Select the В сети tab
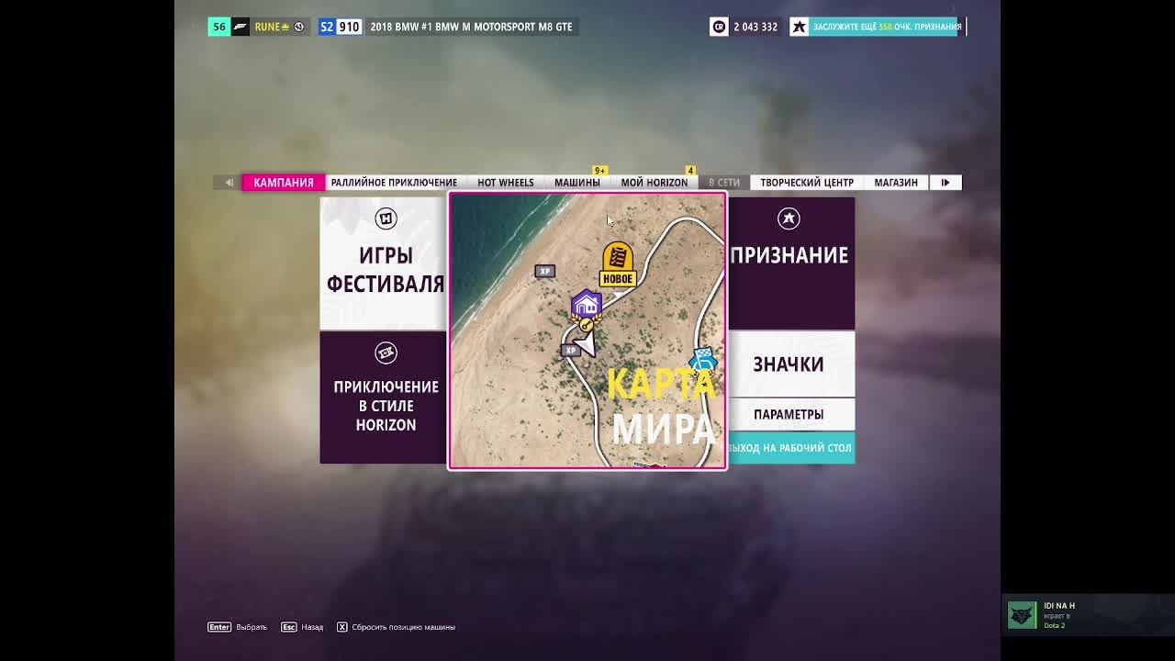Image resolution: width=1175 pixels, height=661 pixels. tap(723, 182)
